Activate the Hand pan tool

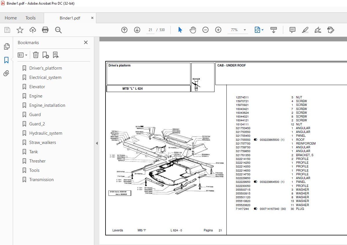[193, 30]
